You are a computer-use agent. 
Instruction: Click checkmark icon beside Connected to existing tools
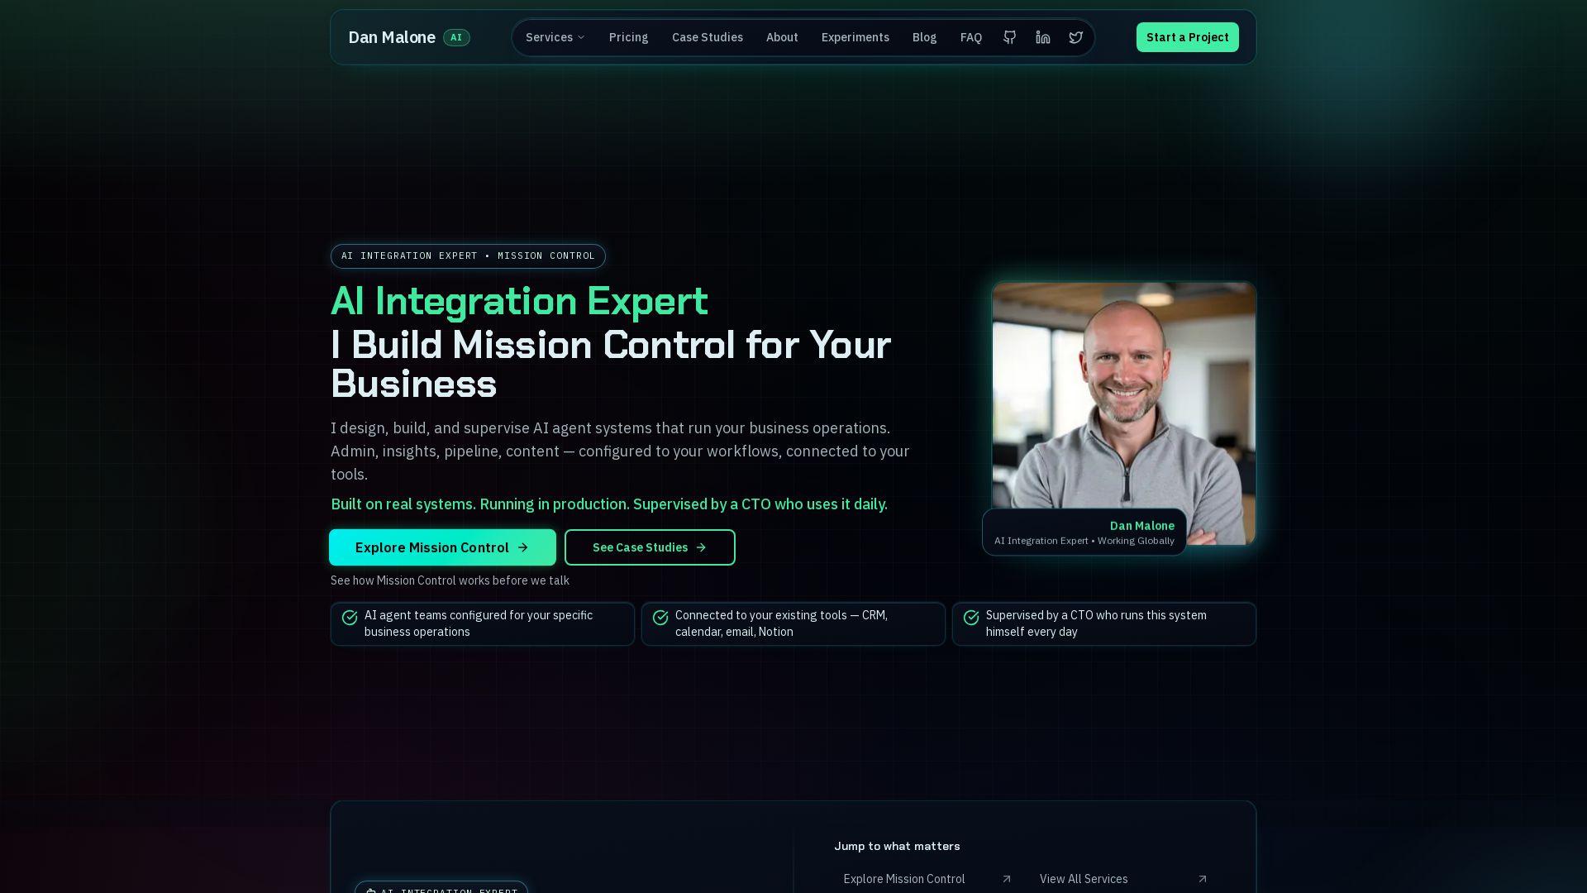point(660,618)
